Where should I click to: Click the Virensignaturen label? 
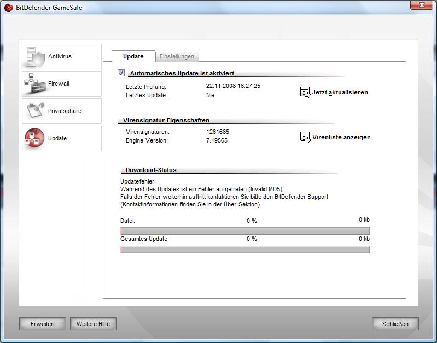148,132
